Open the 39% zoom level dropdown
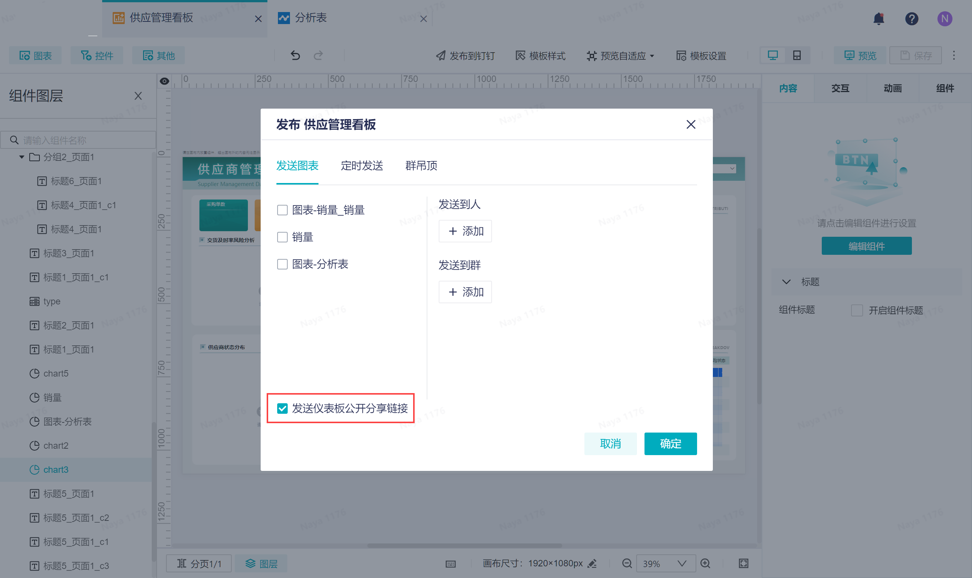The image size is (972, 578). (666, 563)
